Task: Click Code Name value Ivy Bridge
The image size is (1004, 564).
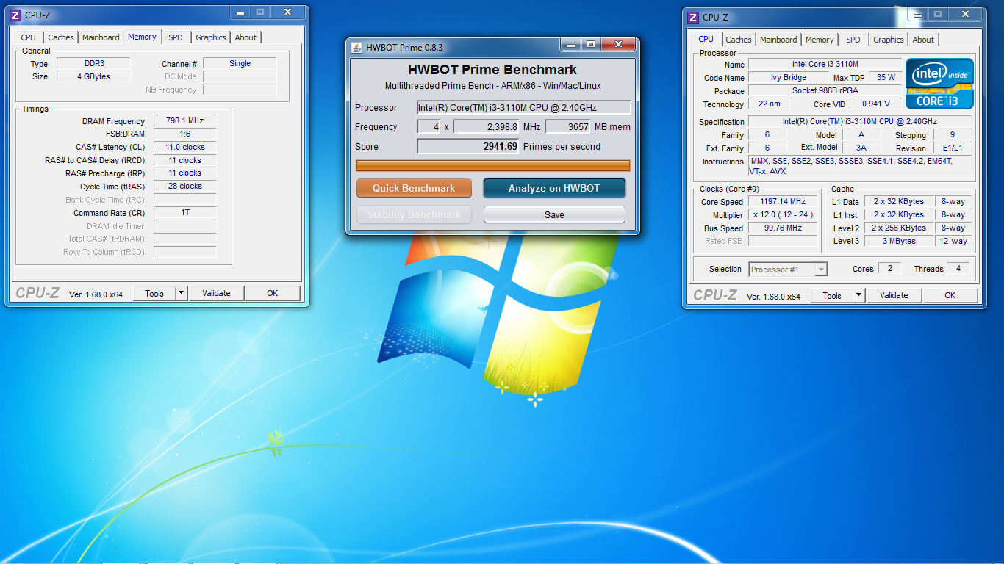Action: 789,77
